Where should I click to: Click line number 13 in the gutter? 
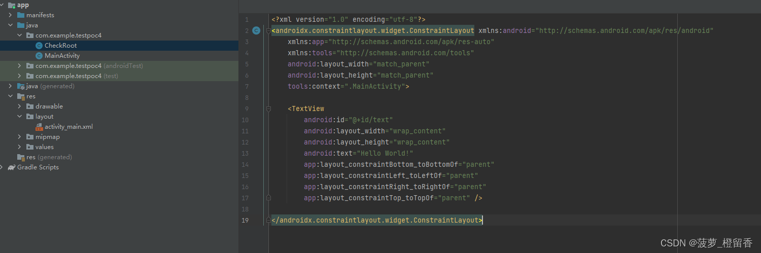pos(246,153)
